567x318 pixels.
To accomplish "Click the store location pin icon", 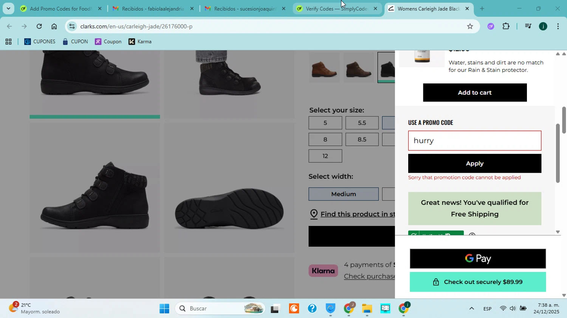I will click(x=314, y=214).
